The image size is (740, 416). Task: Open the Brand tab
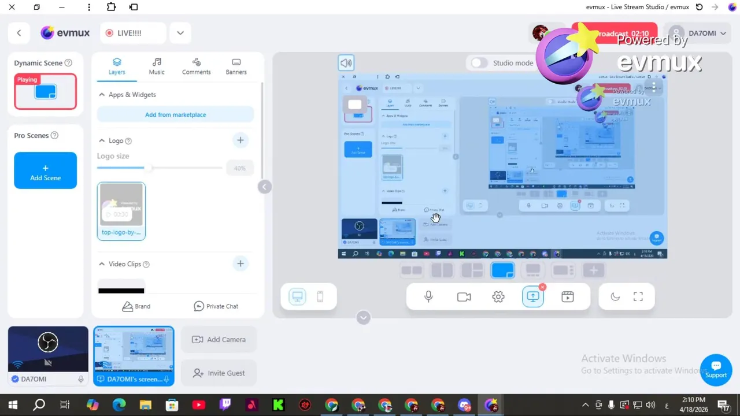[136, 306]
